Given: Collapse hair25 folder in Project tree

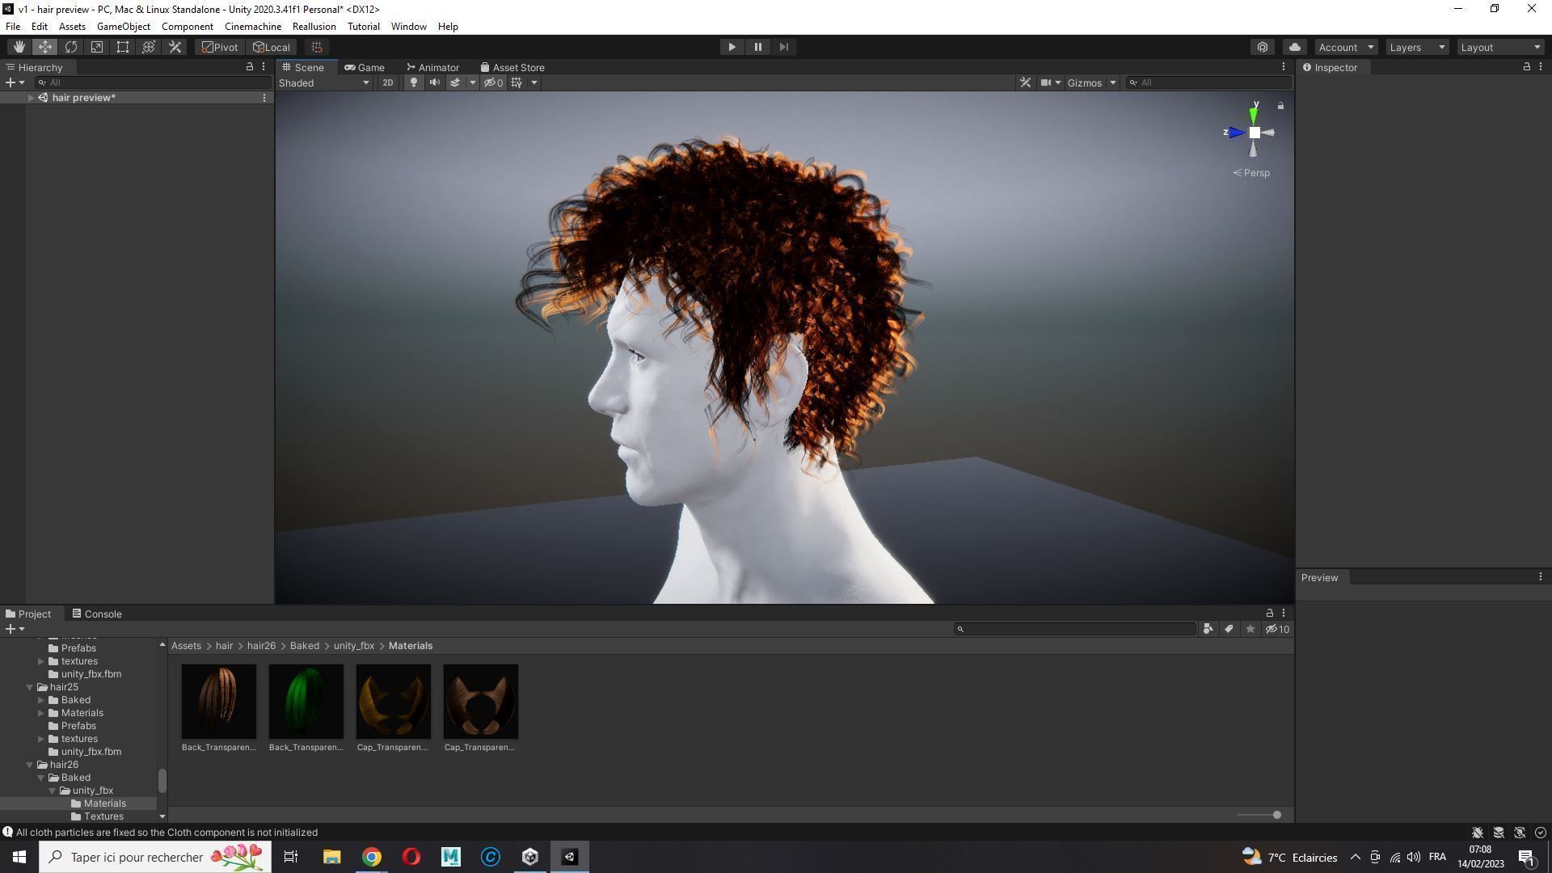Looking at the screenshot, I should tap(30, 687).
